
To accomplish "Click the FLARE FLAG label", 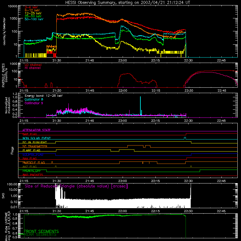I will pyautogui.click(x=31, y=150).
